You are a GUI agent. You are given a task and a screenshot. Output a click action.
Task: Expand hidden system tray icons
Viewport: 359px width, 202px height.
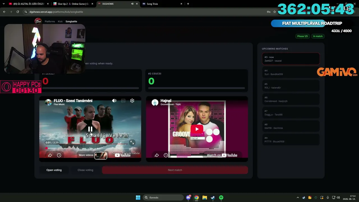pyautogui.click(x=298, y=198)
